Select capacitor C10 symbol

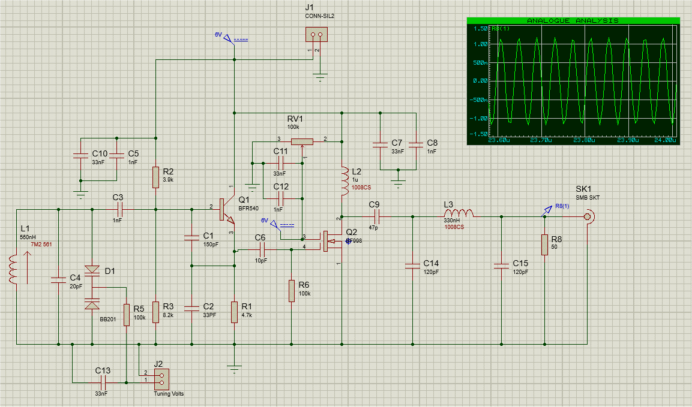click(x=81, y=155)
